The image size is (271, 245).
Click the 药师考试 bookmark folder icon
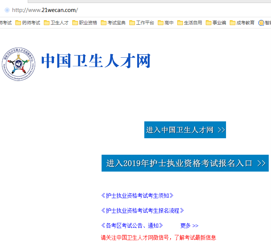click(18, 23)
